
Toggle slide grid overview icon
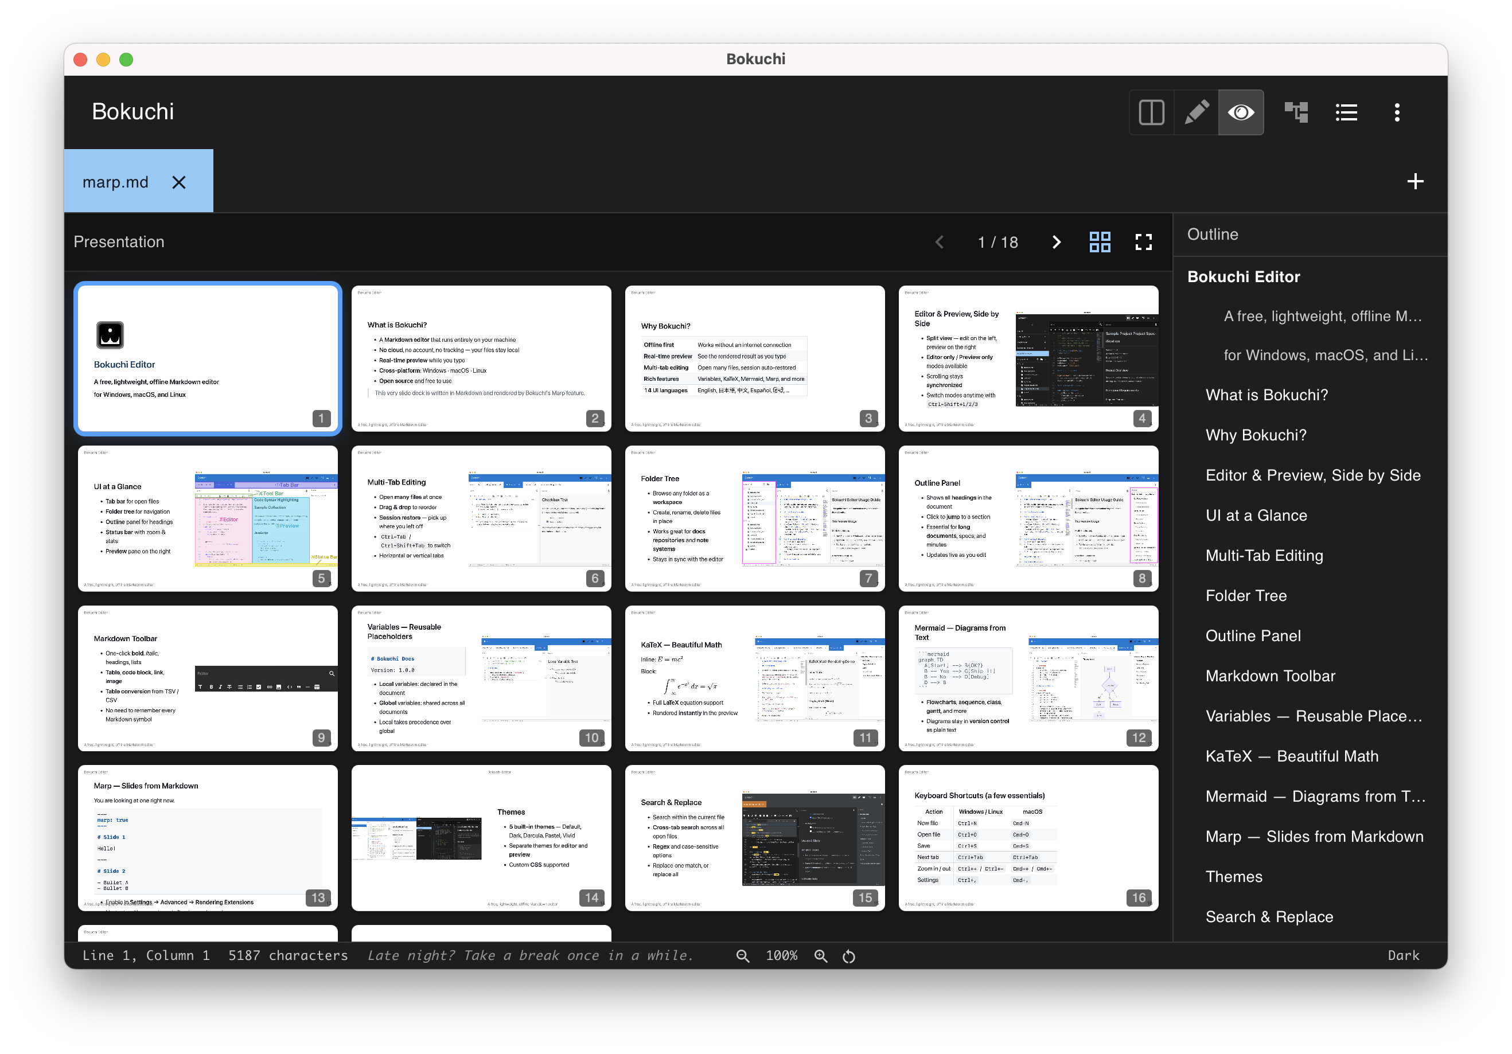click(1100, 242)
